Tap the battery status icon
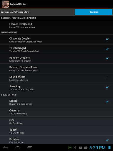Screen dimensions: 113x151 click(x=109, y=147)
